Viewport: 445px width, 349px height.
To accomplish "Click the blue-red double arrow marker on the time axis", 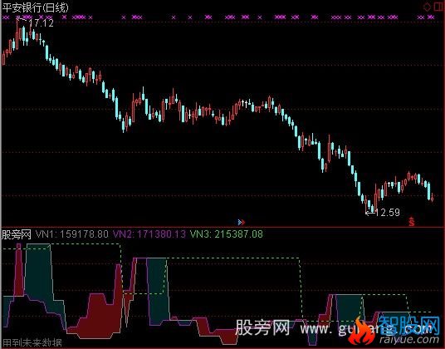I will pyautogui.click(x=242, y=222).
